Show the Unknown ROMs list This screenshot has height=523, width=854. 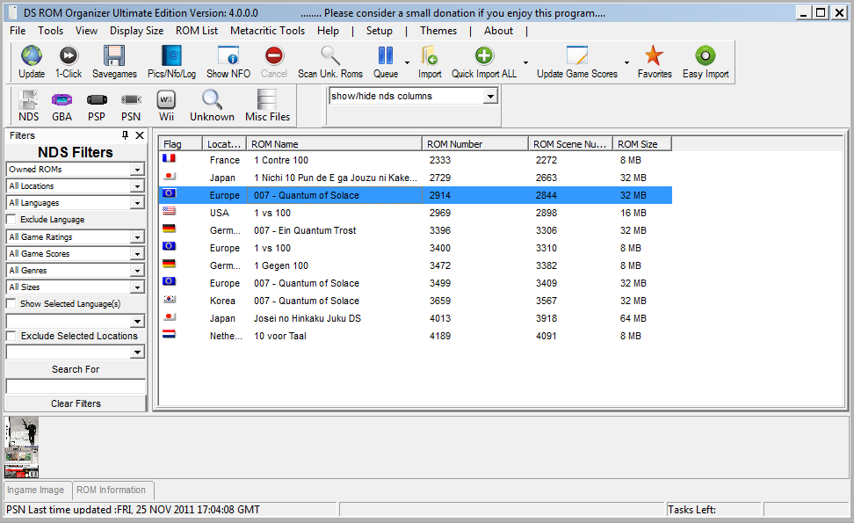212,106
